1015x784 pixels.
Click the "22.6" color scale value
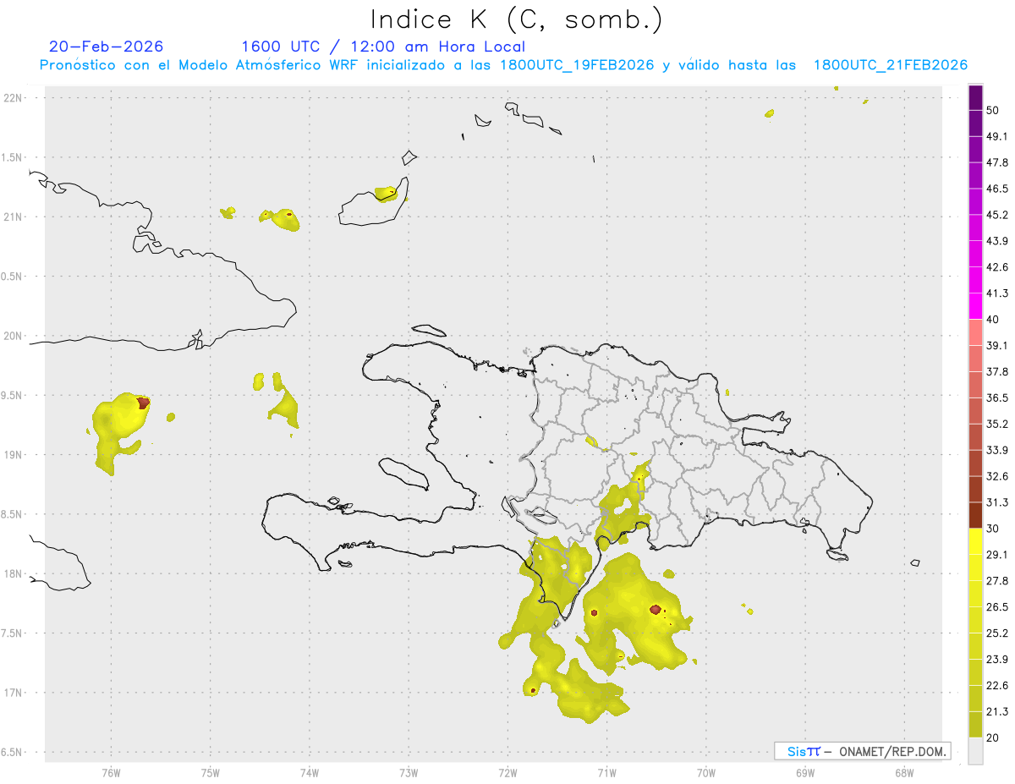[x=997, y=685]
